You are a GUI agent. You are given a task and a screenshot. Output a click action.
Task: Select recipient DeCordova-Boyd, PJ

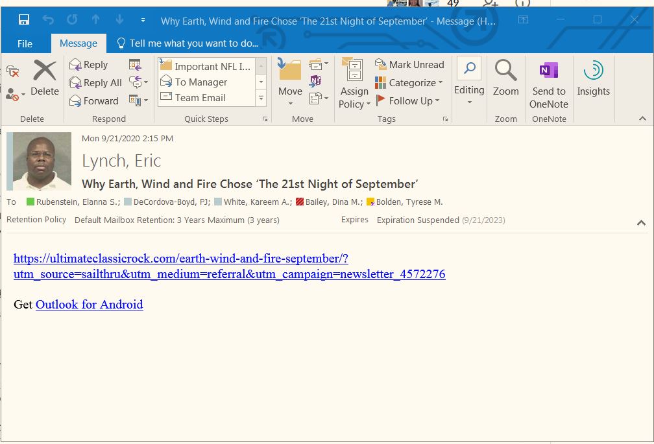point(171,202)
